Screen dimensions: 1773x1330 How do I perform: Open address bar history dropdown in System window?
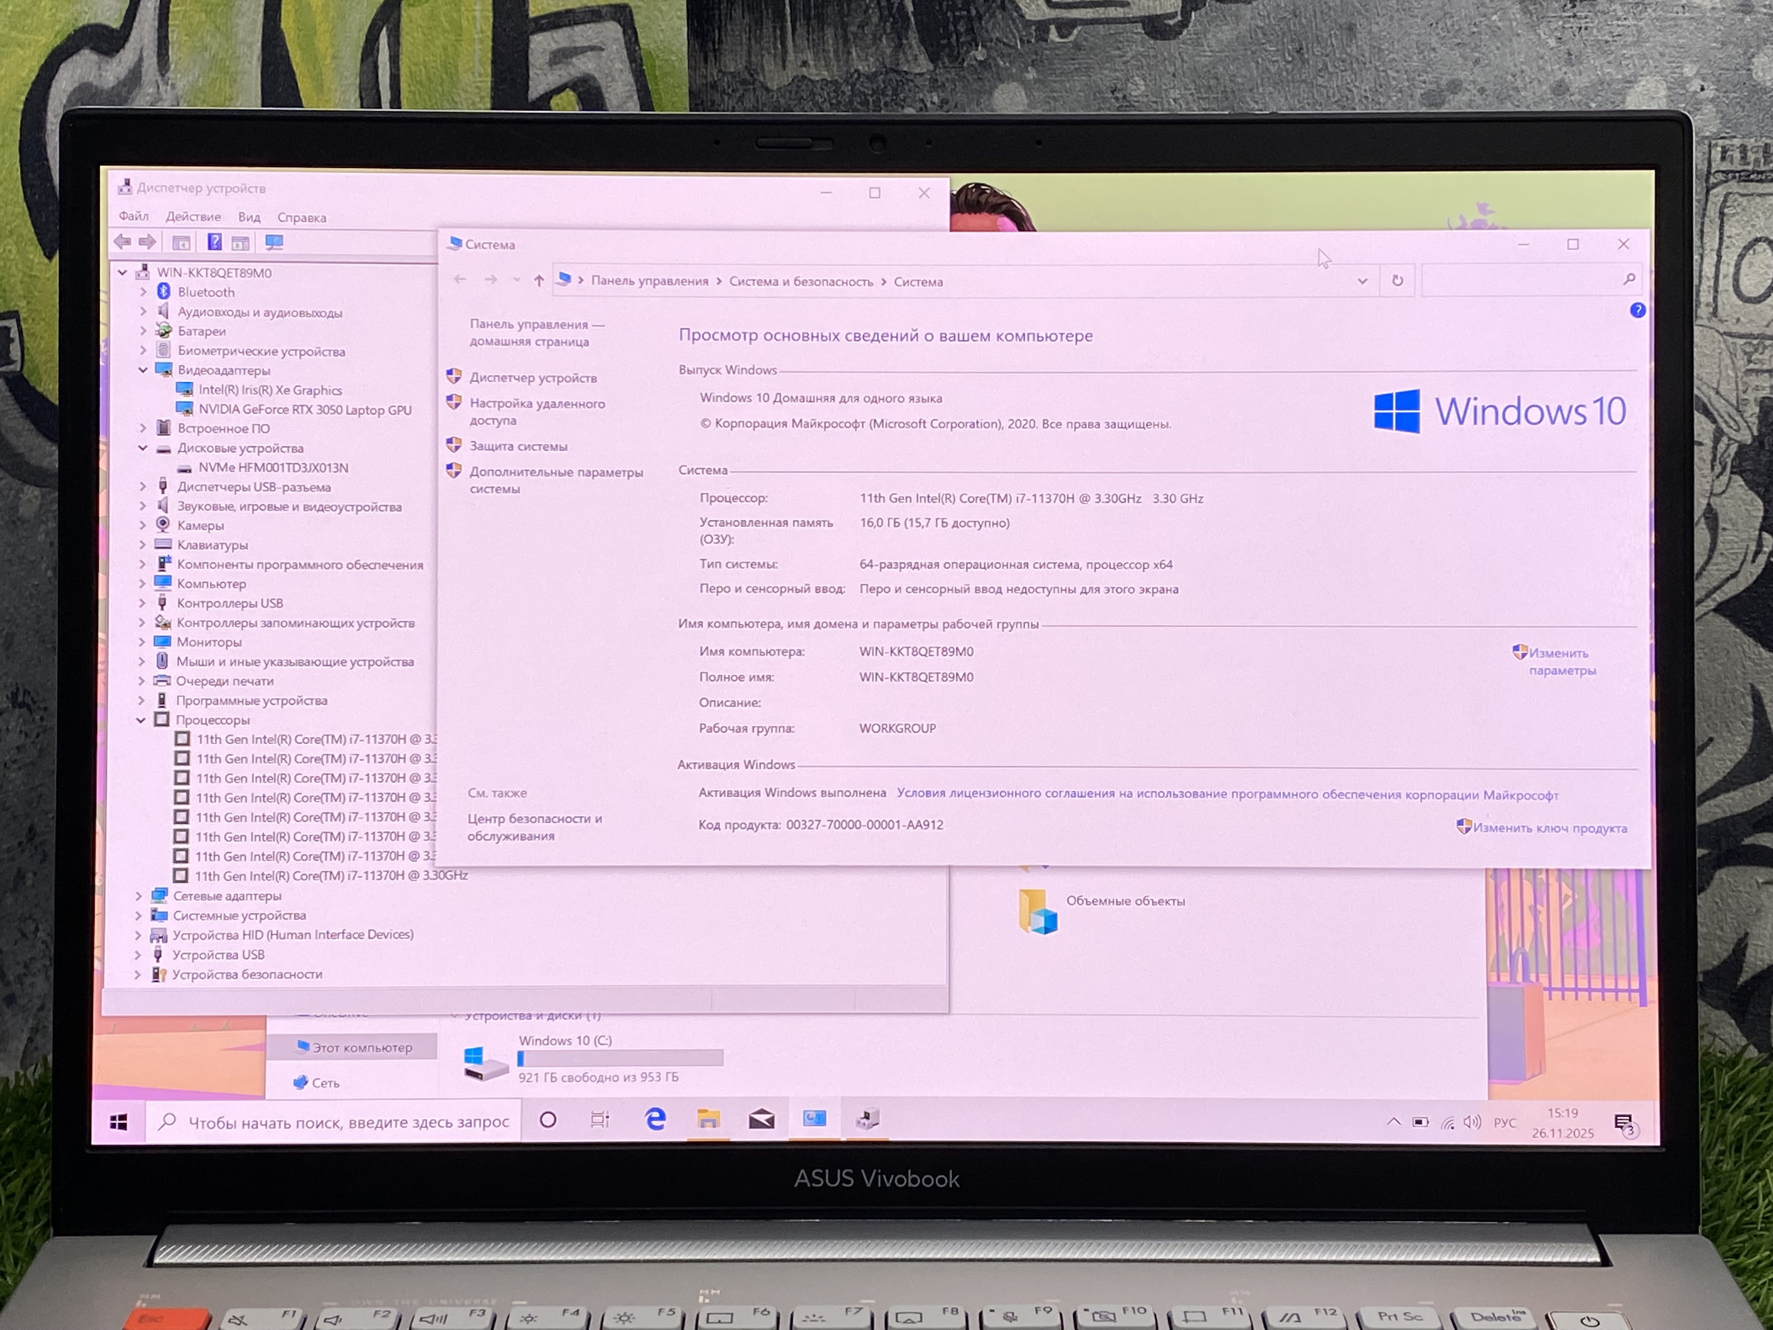pos(1362,281)
